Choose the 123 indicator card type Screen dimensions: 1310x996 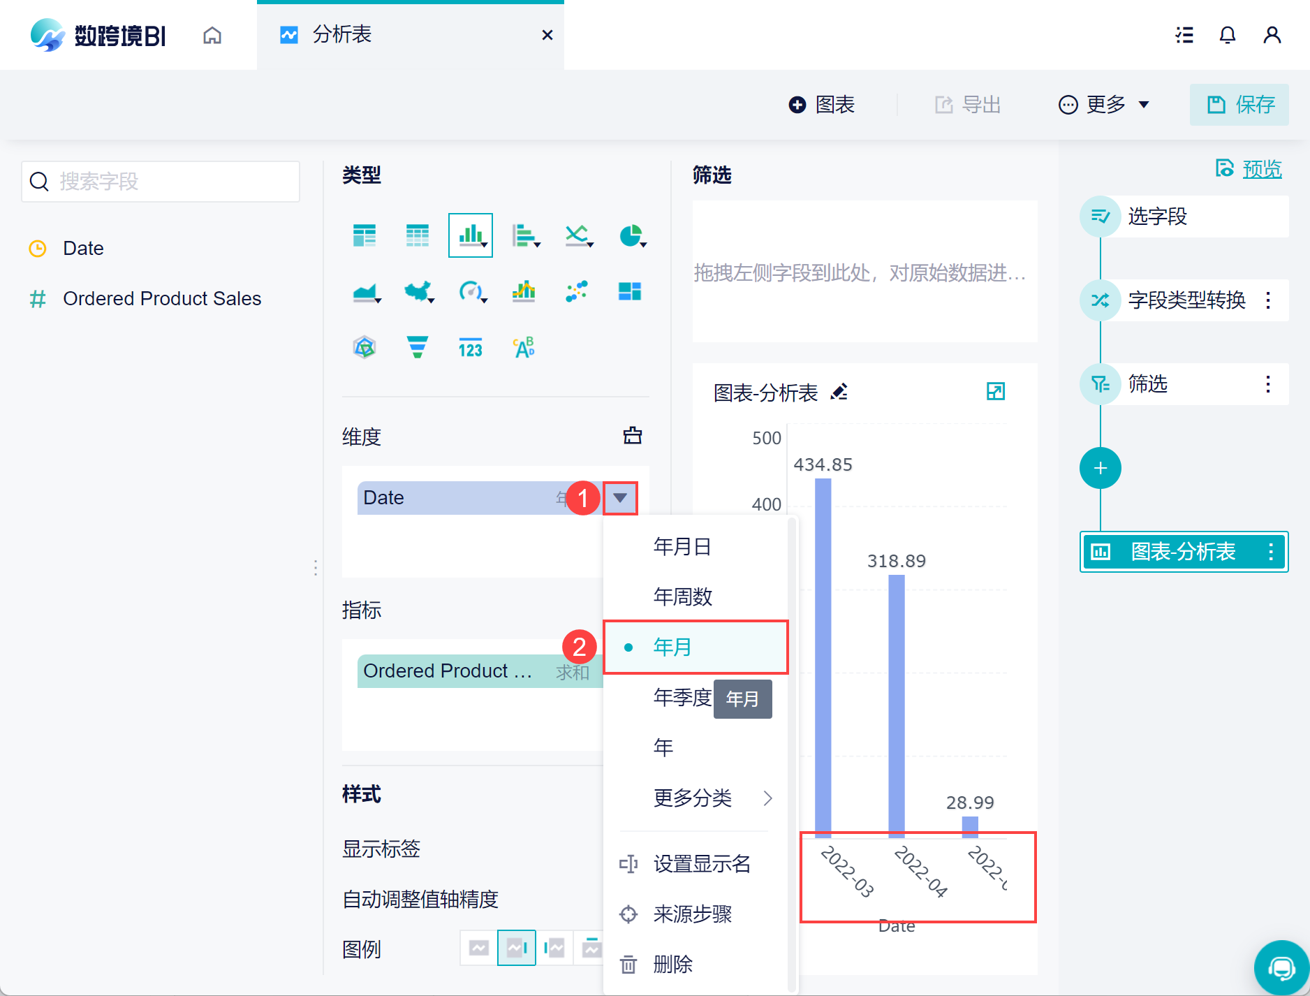tap(471, 347)
